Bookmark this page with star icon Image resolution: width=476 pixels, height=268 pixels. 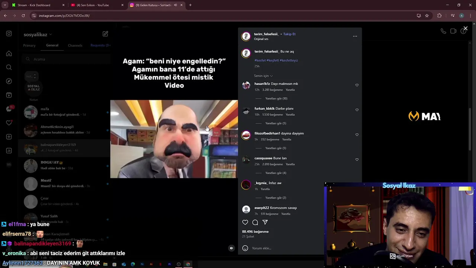click(x=427, y=16)
